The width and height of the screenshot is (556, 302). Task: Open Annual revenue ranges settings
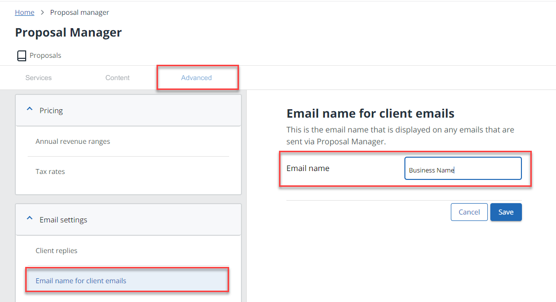tap(73, 141)
